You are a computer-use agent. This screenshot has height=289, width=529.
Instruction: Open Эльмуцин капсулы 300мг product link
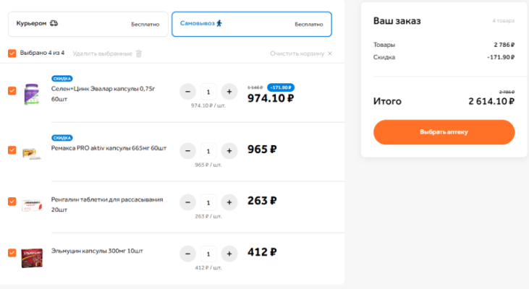pyautogui.click(x=97, y=251)
